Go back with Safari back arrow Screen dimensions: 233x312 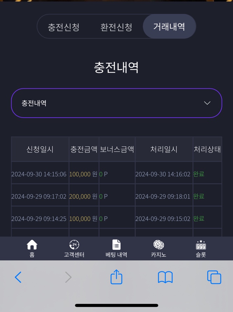pyautogui.click(x=18, y=277)
